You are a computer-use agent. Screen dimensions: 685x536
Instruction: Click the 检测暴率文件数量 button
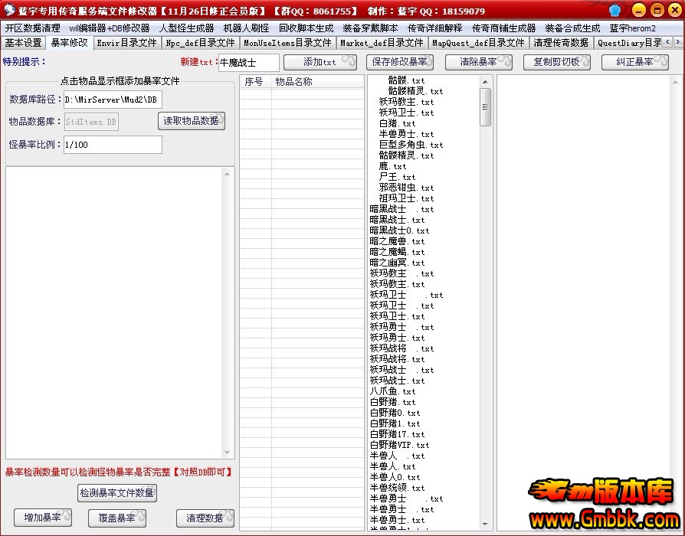tap(117, 492)
